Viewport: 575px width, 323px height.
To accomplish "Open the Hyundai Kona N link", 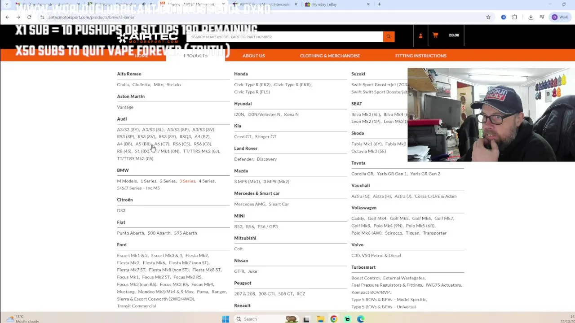I will click(x=291, y=114).
